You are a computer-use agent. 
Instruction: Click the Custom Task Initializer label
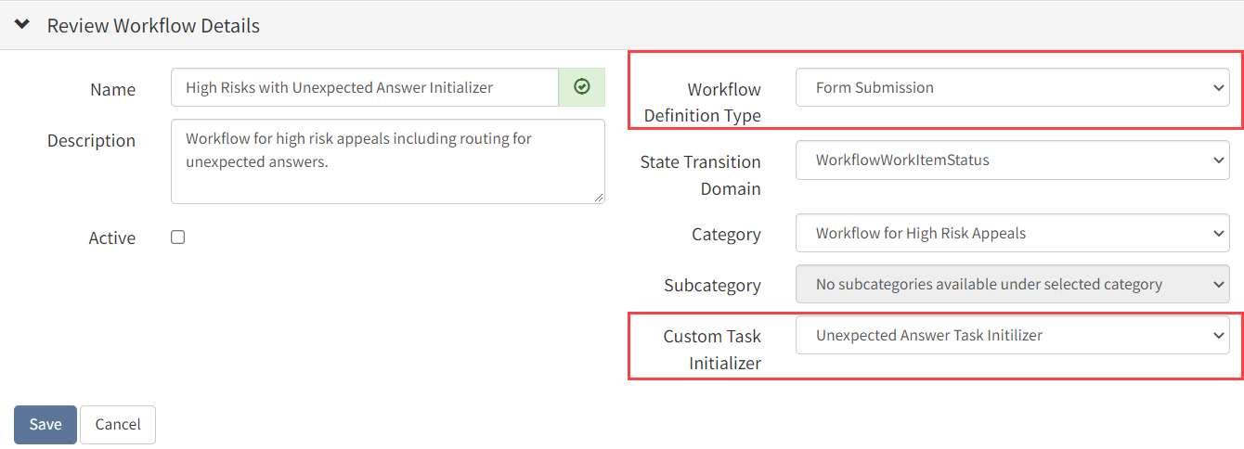pyautogui.click(x=712, y=350)
